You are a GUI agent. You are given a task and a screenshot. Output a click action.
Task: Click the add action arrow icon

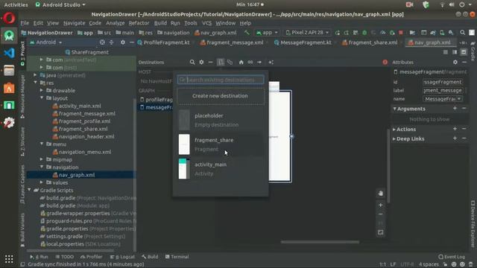[x=259, y=63]
